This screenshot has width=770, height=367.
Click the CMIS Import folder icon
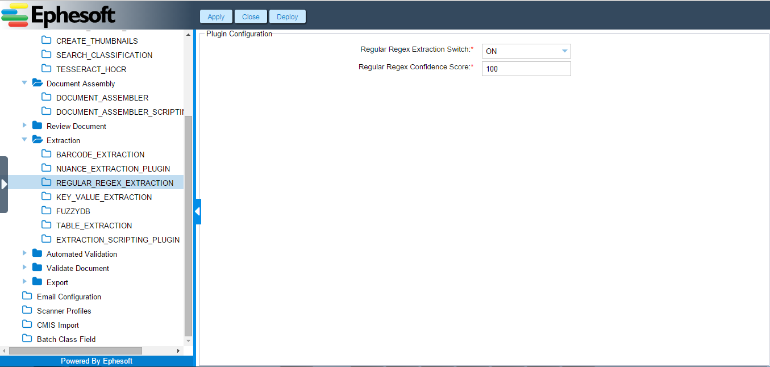pyautogui.click(x=27, y=324)
